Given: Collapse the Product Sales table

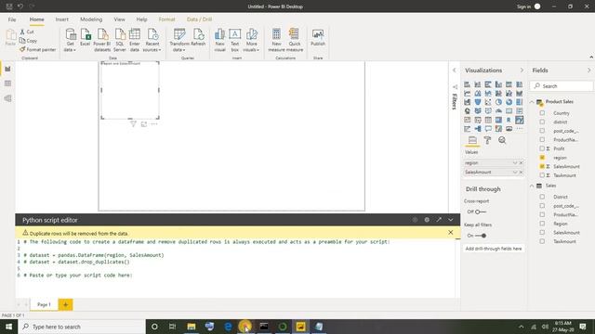Looking at the screenshot, I should click(532, 102).
